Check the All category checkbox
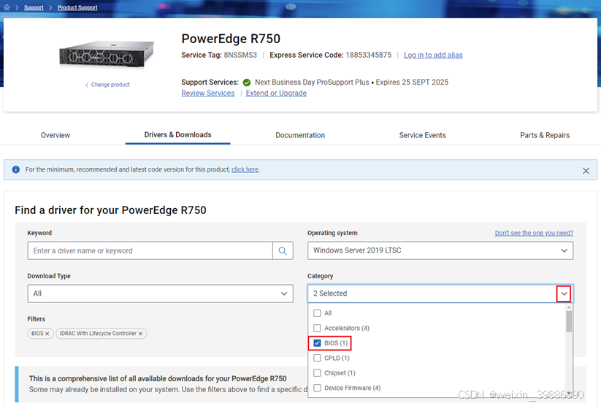 coord(317,313)
